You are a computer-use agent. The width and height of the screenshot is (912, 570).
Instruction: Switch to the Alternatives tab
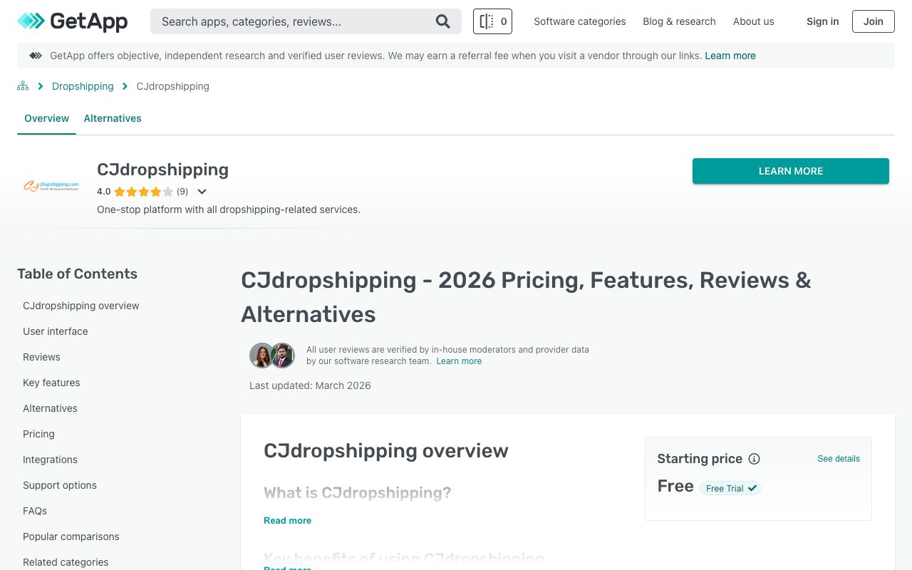tap(113, 118)
